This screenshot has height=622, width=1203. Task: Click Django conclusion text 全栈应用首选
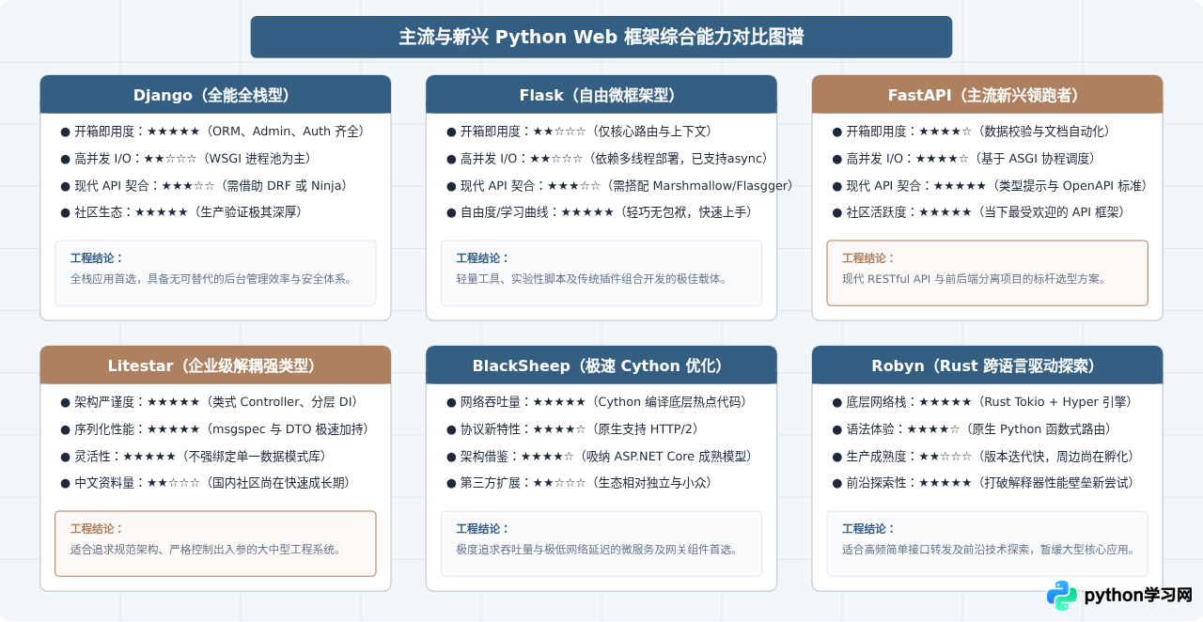211,279
